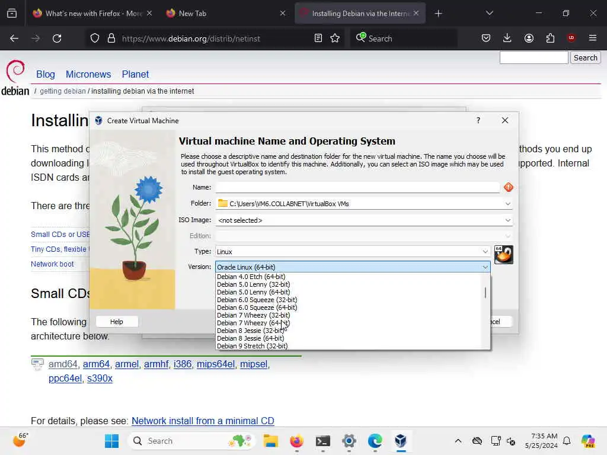Open the Firefox hamburger menu
The width and height of the screenshot is (607, 455).
click(x=593, y=38)
